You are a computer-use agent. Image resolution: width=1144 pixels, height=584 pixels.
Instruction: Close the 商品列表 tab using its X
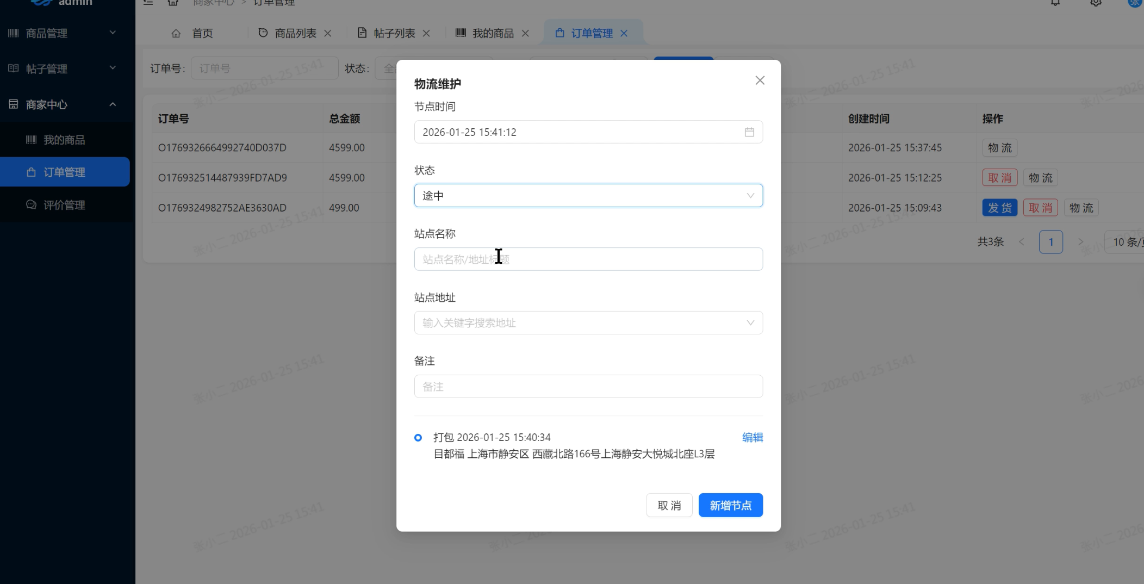point(328,33)
